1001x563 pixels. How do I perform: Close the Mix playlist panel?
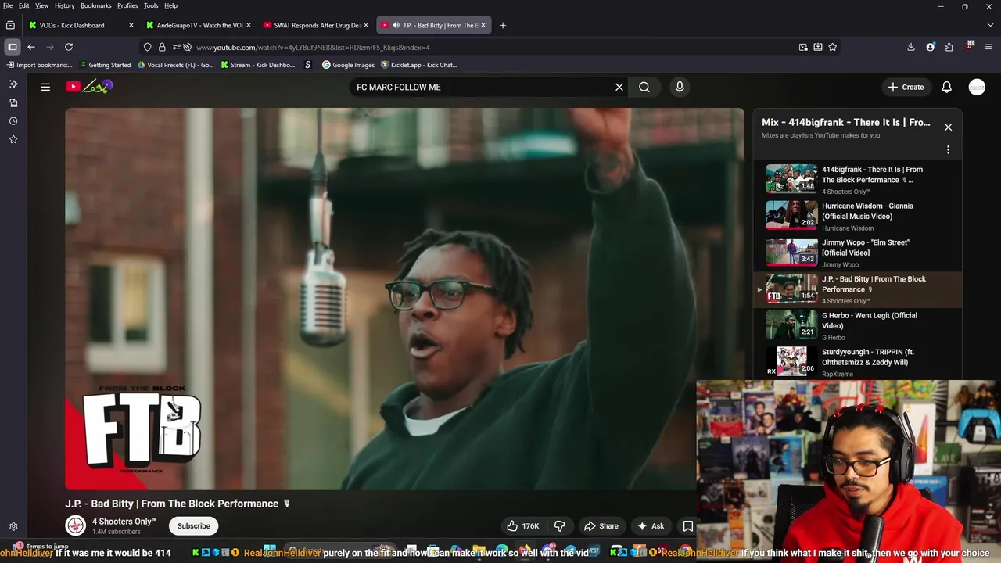pyautogui.click(x=948, y=127)
